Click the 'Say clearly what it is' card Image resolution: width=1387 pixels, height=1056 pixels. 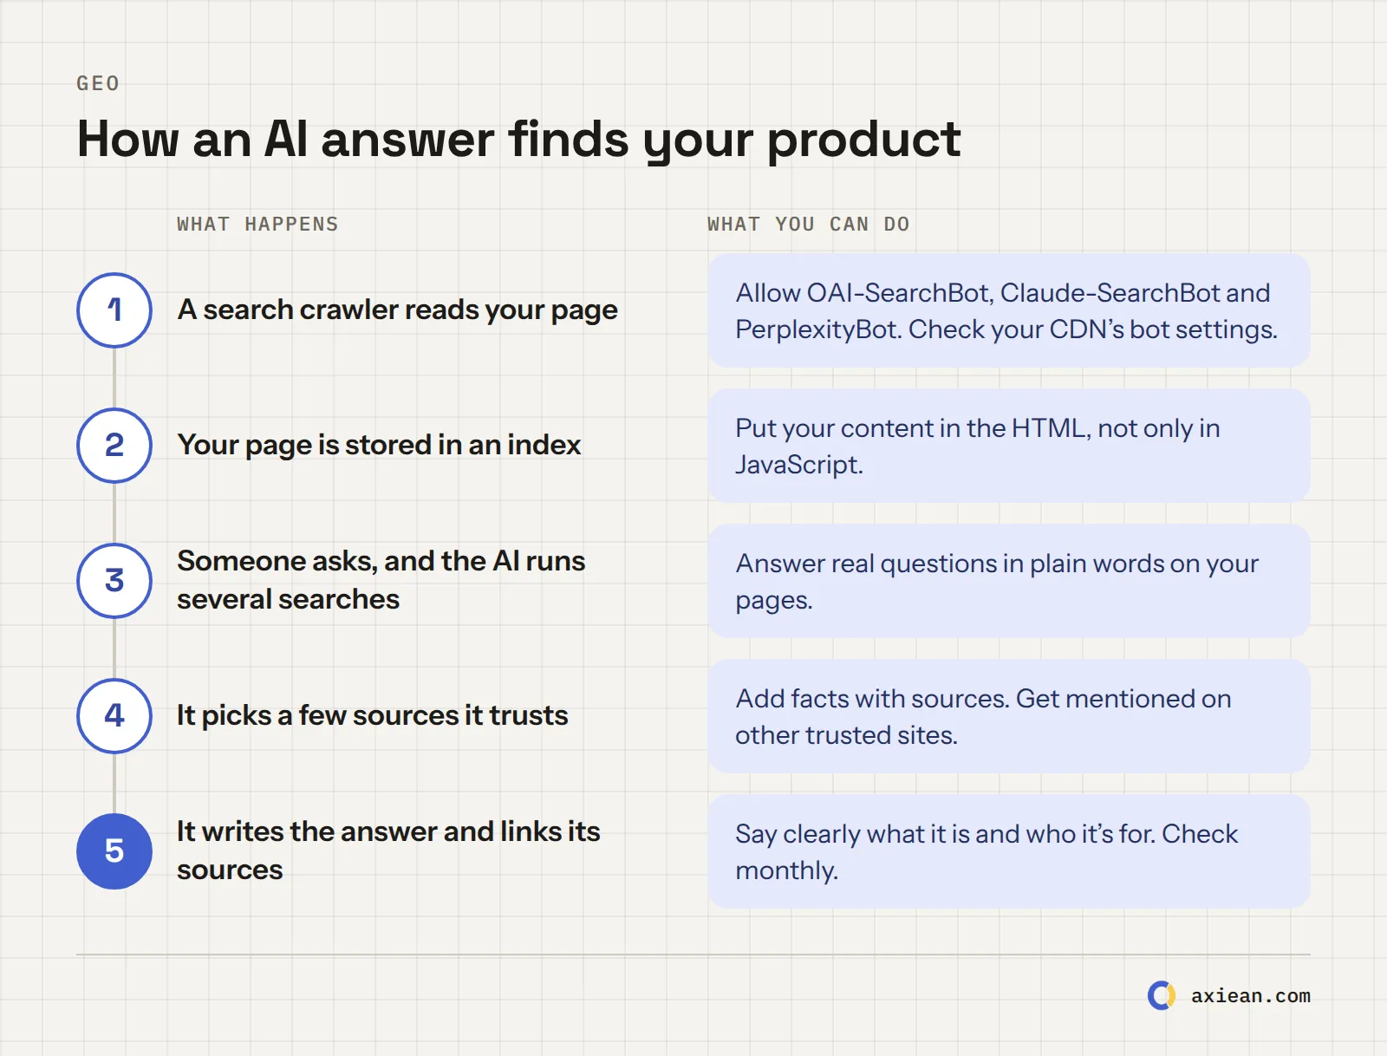pos(1009,851)
